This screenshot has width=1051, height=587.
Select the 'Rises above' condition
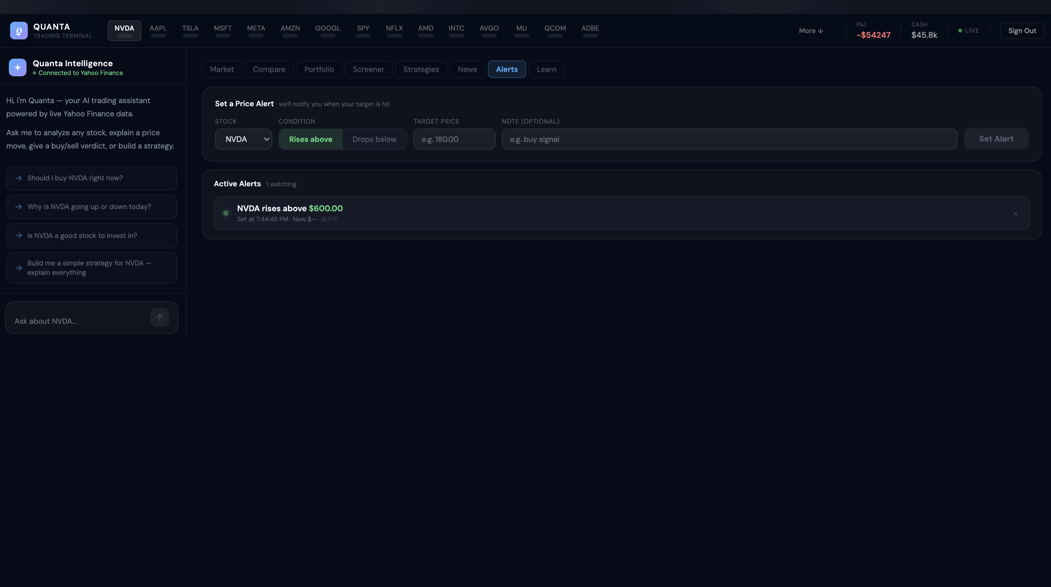pos(310,139)
